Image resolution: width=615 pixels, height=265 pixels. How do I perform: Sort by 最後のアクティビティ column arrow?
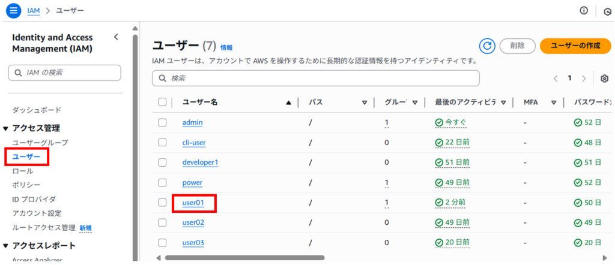click(x=504, y=103)
